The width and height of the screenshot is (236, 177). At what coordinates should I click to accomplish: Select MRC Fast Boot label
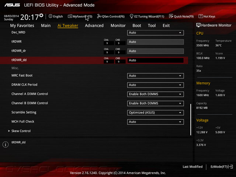(22, 75)
